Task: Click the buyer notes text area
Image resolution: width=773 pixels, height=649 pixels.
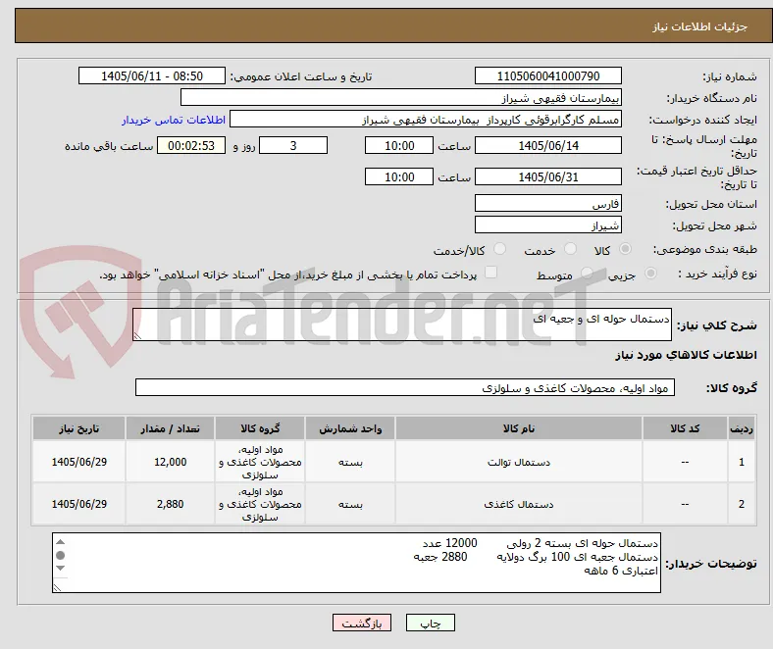Action: [356, 563]
